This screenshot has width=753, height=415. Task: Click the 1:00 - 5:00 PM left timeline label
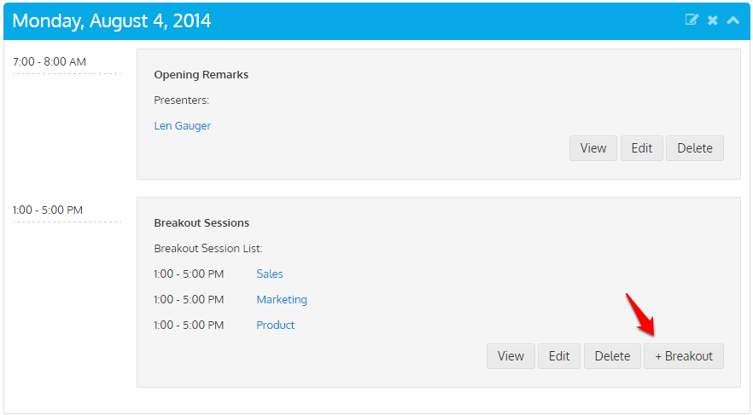click(x=48, y=210)
